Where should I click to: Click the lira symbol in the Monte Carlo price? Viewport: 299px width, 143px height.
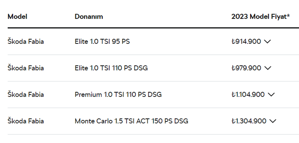click(233, 121)
